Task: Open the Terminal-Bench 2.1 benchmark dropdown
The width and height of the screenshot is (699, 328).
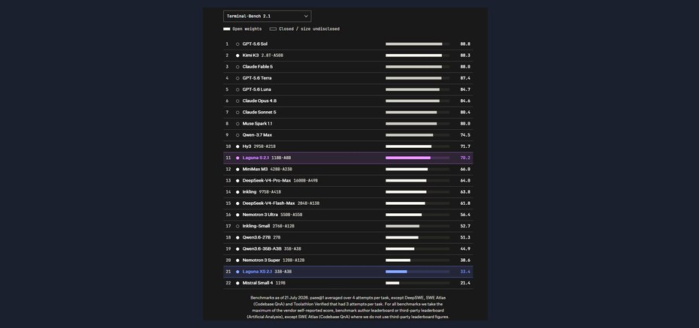Action: point(267,16)
